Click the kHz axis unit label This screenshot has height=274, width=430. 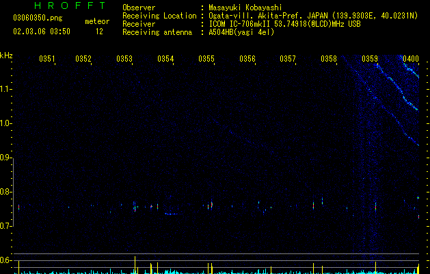[x=6, y=55]
